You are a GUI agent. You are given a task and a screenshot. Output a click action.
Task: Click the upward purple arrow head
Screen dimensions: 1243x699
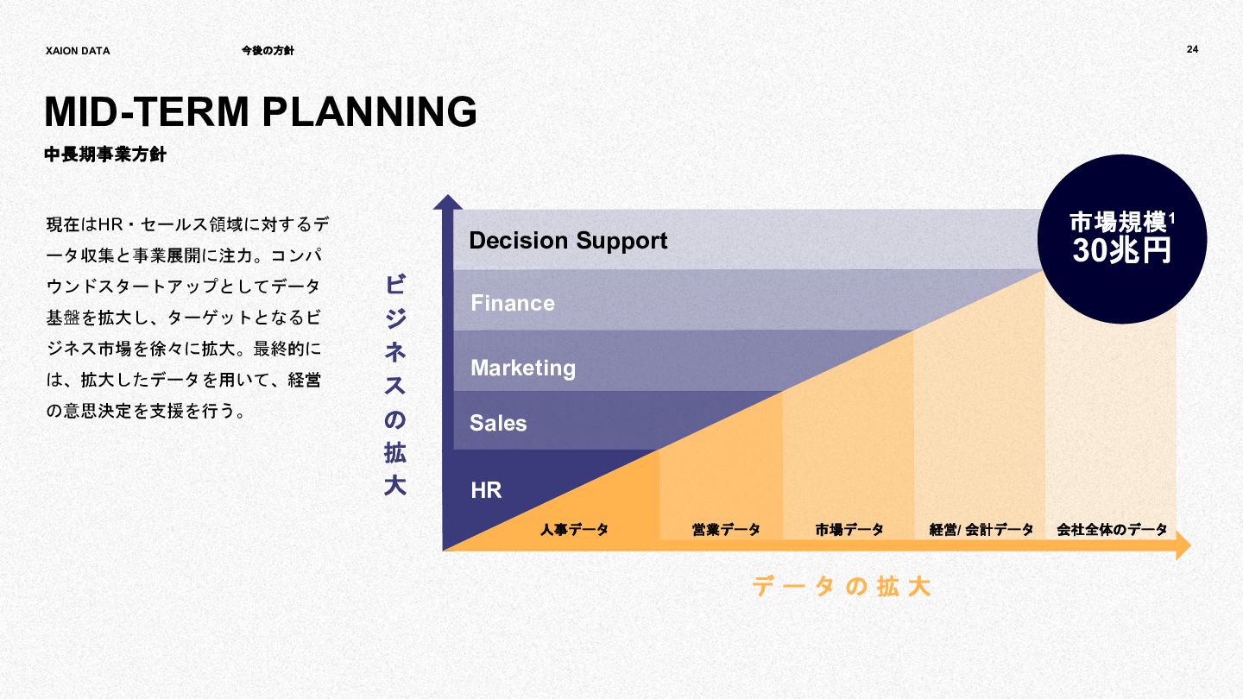click(x=447, y=202)
